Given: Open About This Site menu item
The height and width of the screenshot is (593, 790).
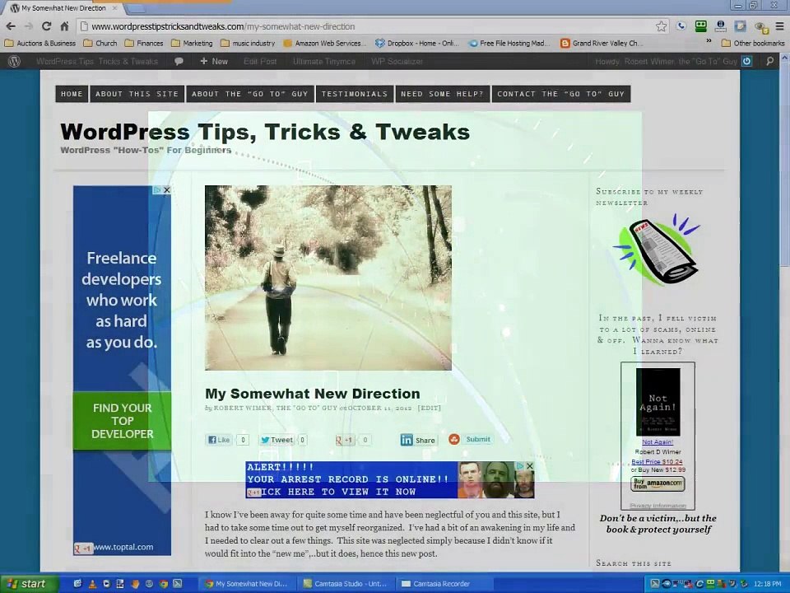Looking at the screenshot, I should point(137,94).
